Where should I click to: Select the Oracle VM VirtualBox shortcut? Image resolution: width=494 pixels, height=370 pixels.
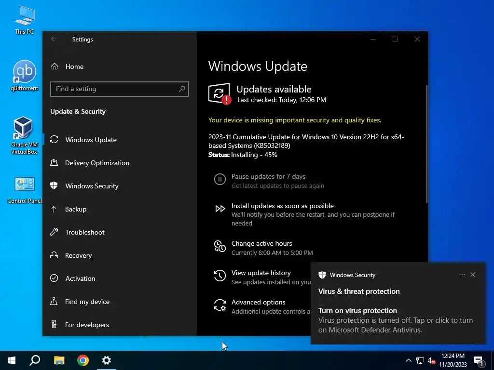pyautogui.click(x=24, y=135)
